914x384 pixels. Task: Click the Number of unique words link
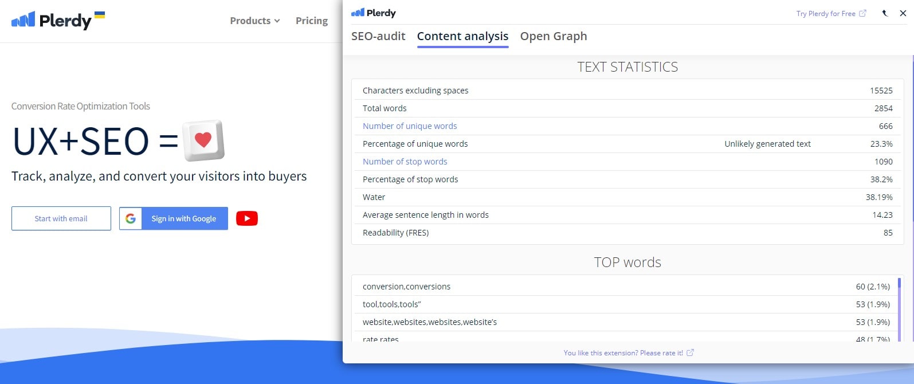(x=410, y=126)
